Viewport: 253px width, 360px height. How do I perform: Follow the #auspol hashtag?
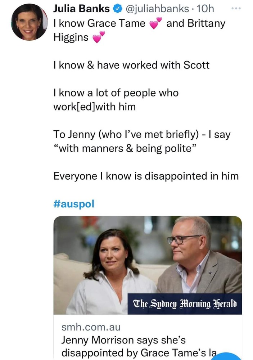pyautogui.click(x=74, y=204)
